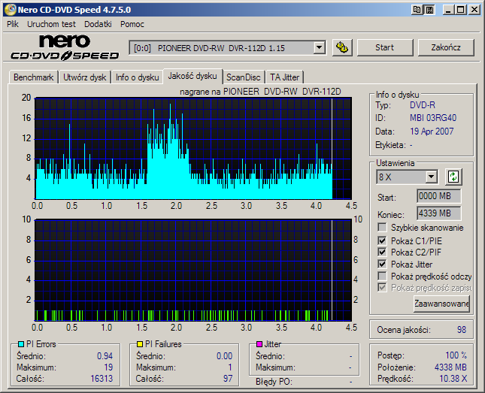Click the graph title nagrane na PIONEER DVD-RW
485x393 pixels.
click(260, 92)
